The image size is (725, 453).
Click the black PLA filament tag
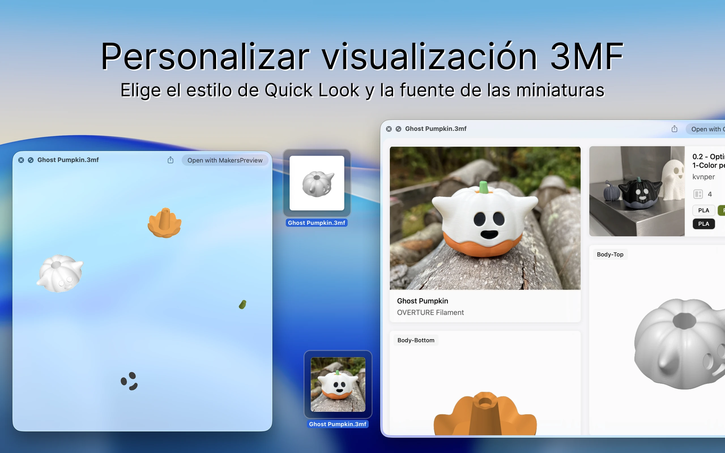(703, 224)
